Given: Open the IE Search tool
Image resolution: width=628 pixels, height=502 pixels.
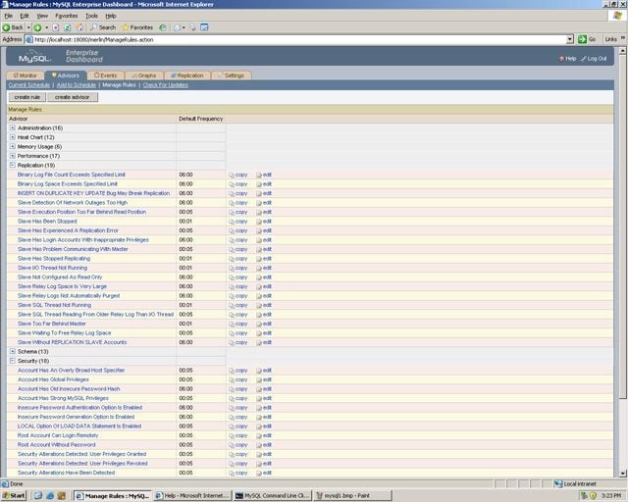Looking at the screenshot, I should tap(103, 27).
